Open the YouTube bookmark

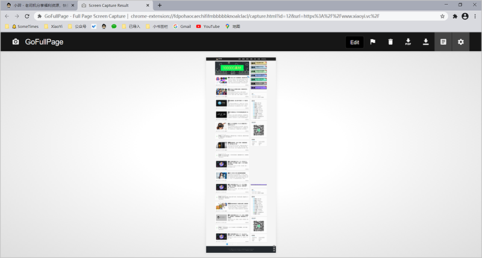click(208, 27)
